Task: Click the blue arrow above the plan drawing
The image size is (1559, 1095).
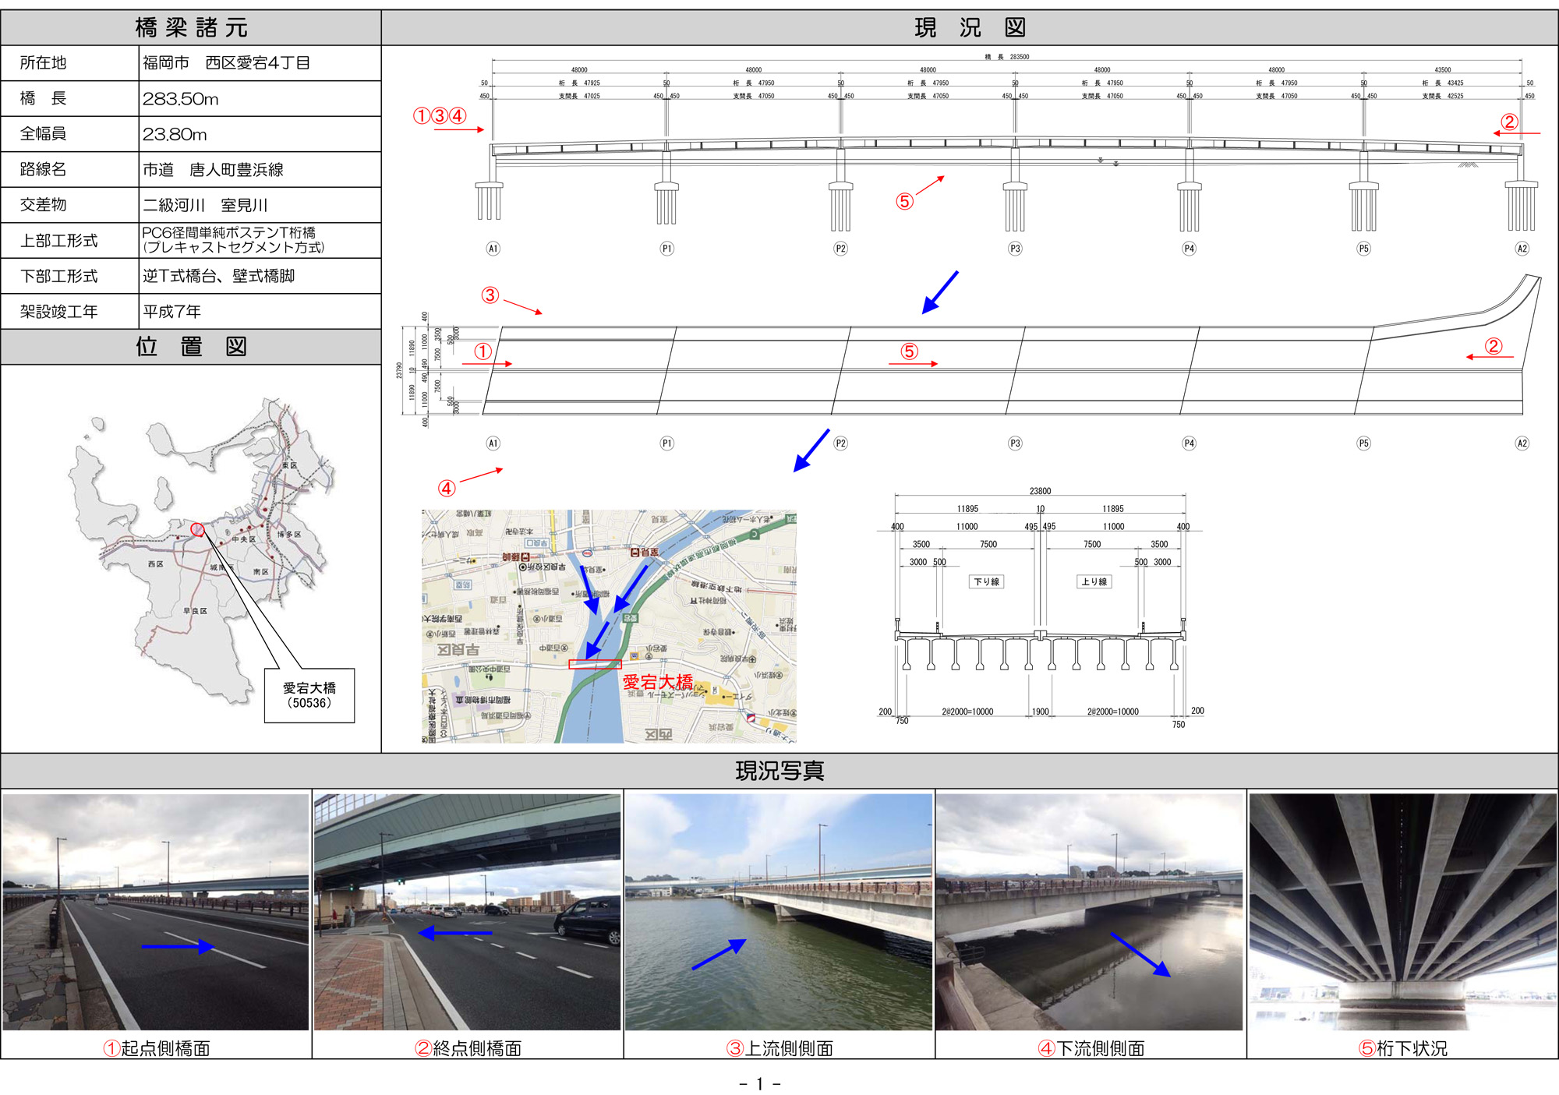Action: 940,292
